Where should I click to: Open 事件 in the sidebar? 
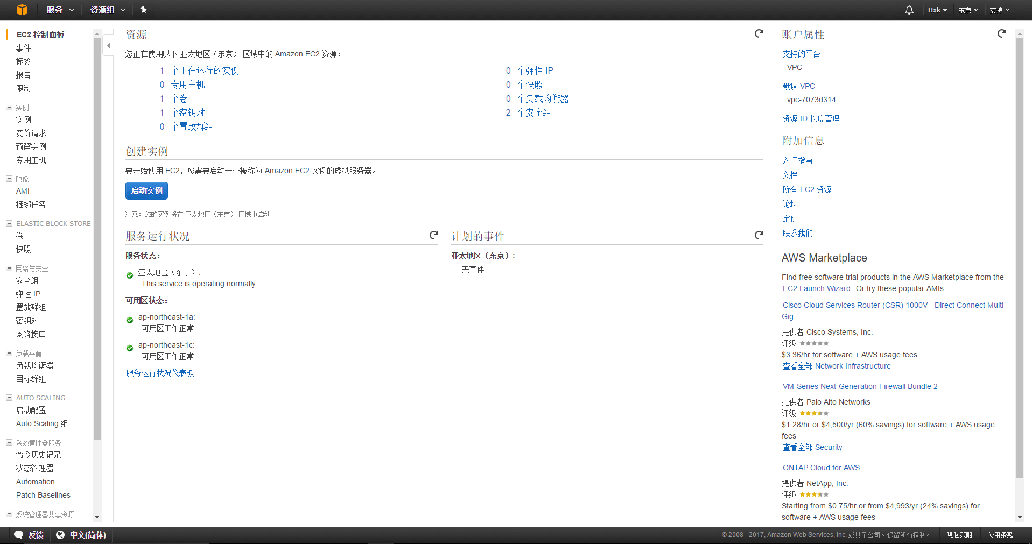[24, 48]
